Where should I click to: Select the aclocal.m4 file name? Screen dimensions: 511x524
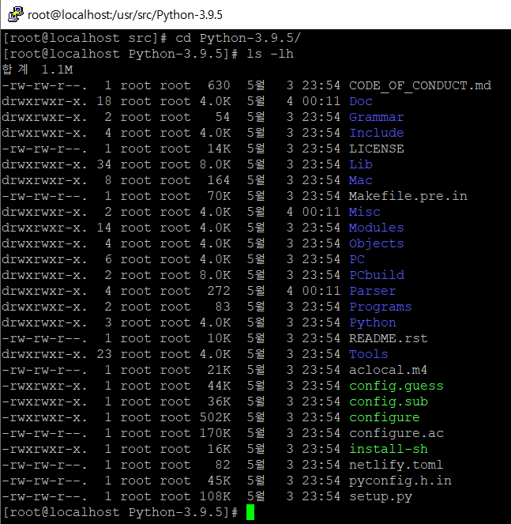388,370
